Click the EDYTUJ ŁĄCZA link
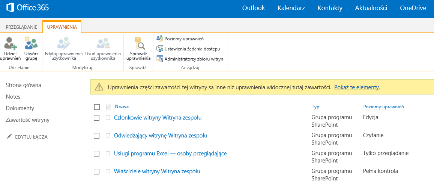Screen dimensions: 434x192 (x=31, y=137)
